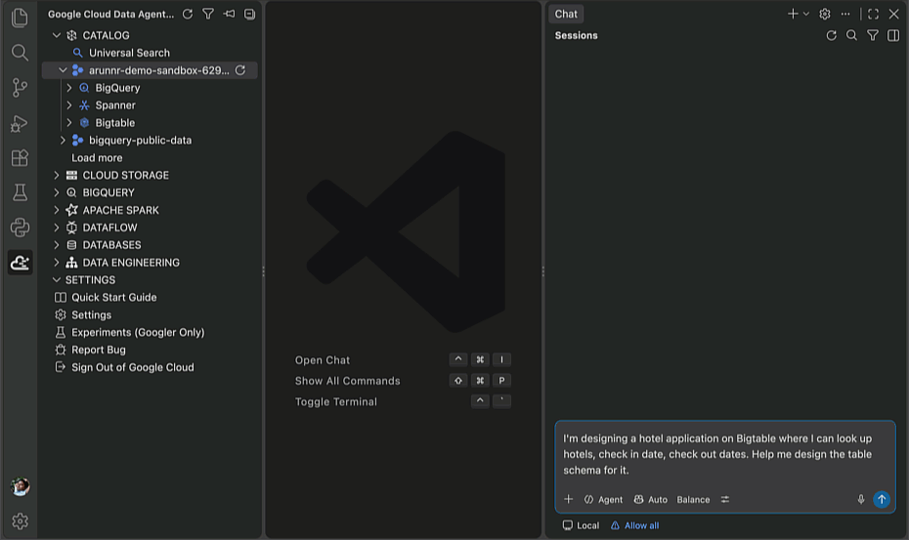Click the Open Chat shortcut entry
Image resolution: width=909 pixels, height=540 pixels.
(x=322, y=359)
